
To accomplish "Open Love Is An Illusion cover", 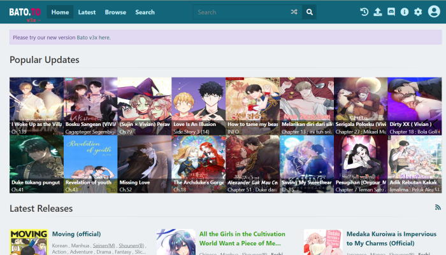I will pyautogui.click(x=199, y=106).
